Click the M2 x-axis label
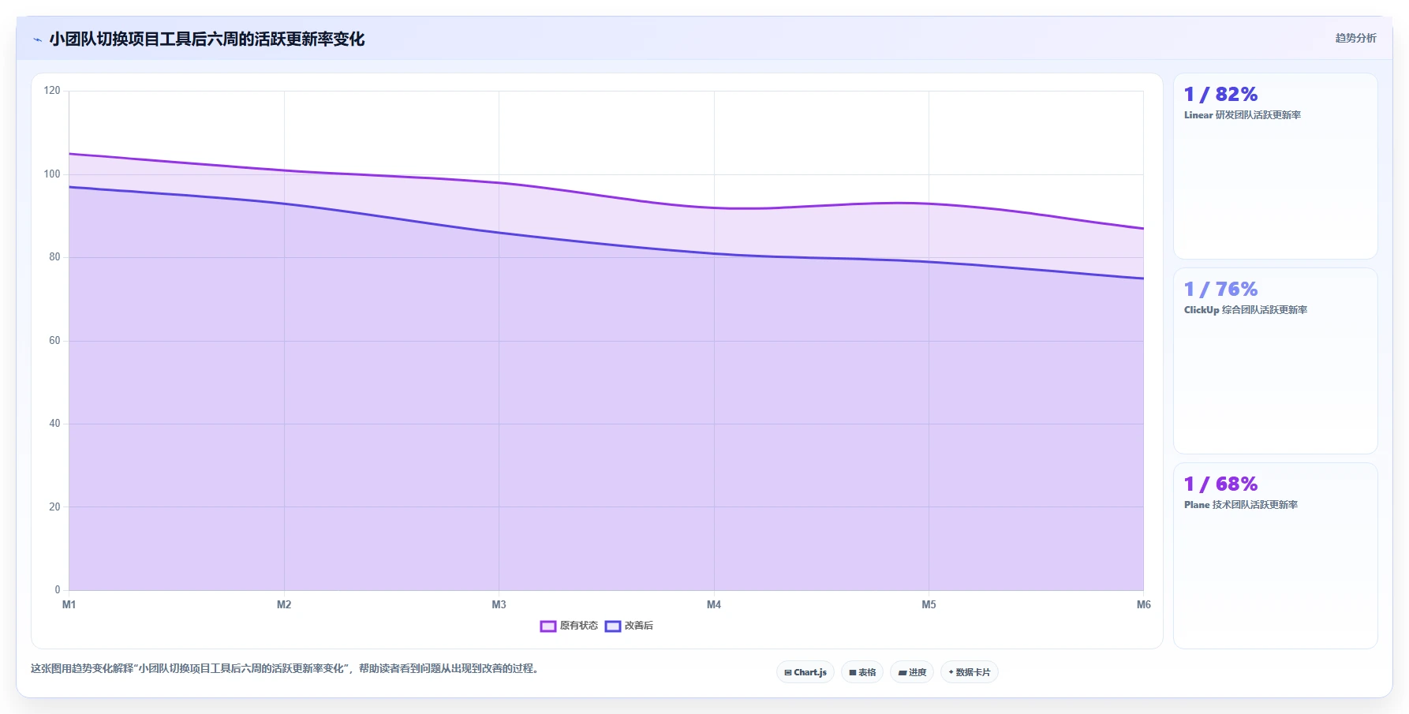 (284, 604)
